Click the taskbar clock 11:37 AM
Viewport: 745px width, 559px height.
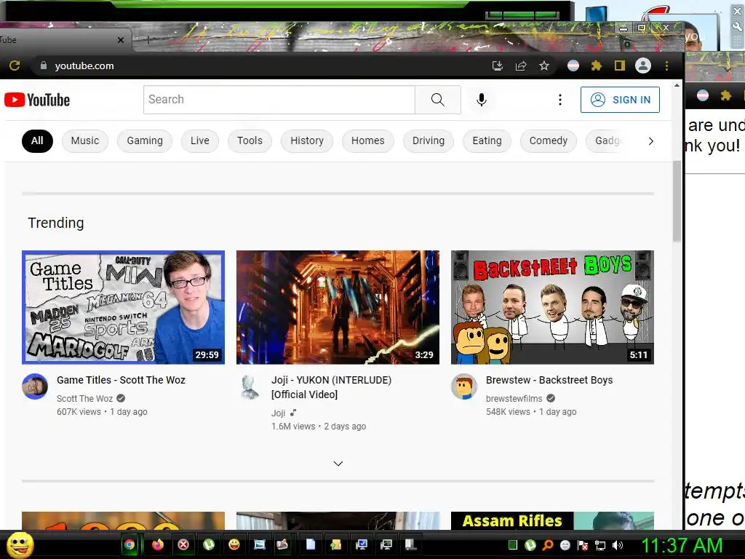682,545
